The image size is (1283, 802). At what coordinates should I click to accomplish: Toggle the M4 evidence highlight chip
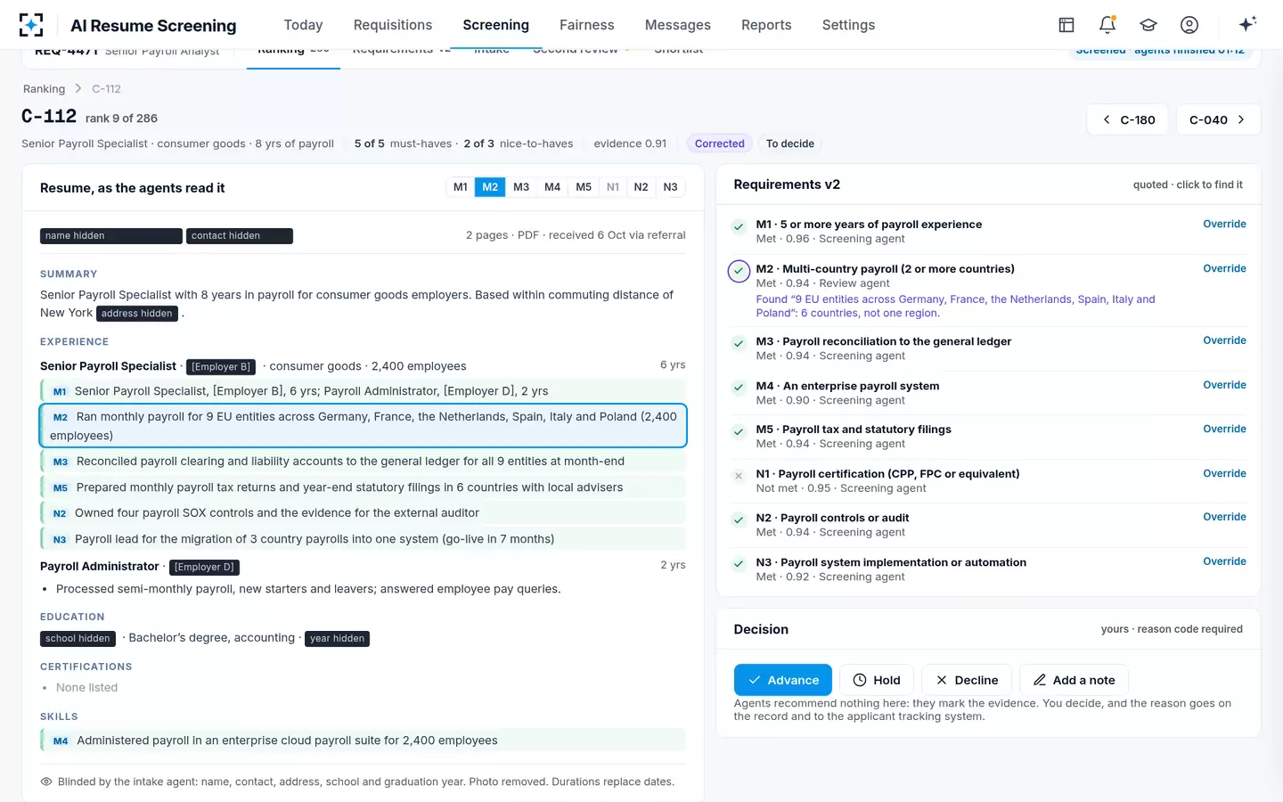coord(552,187)
